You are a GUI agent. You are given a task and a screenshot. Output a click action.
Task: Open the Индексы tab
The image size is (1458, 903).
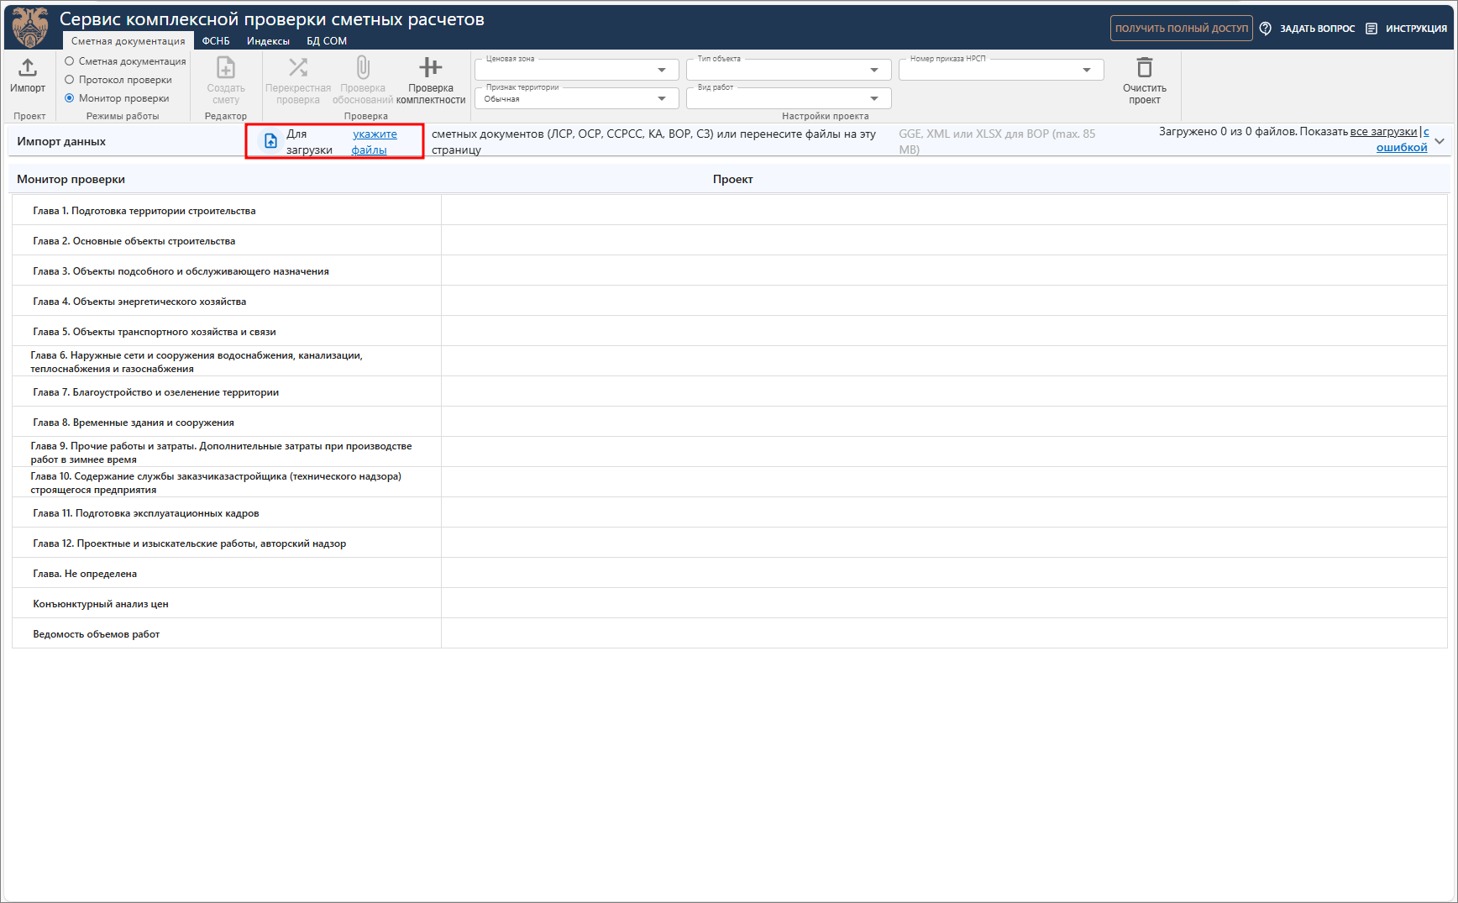coord(268,41)
